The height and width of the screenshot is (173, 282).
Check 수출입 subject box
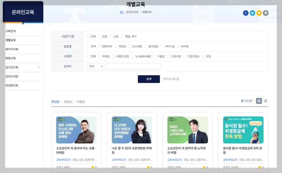[x=155, y=56]
